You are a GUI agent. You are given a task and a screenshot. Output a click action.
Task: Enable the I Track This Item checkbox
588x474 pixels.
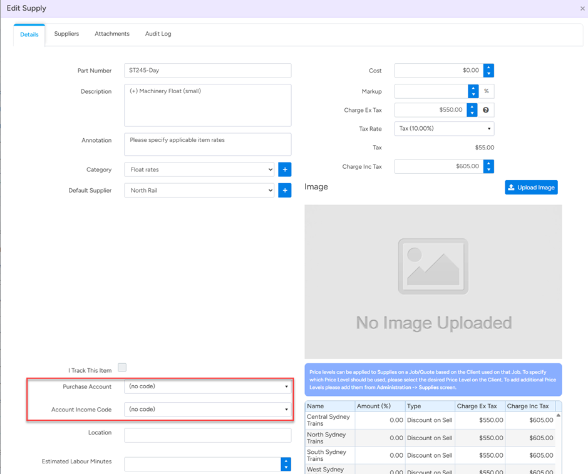(122, 368)
